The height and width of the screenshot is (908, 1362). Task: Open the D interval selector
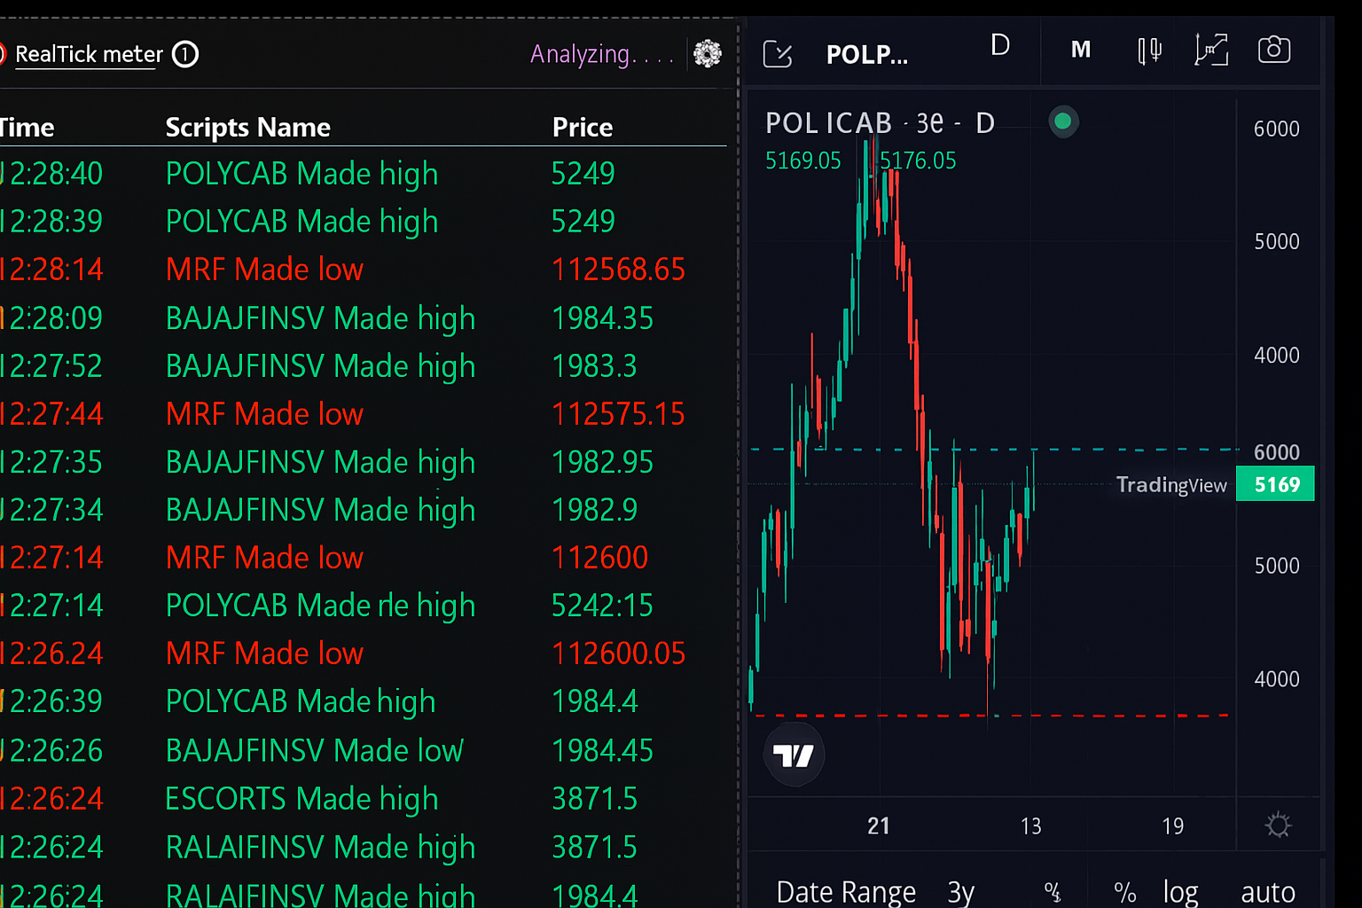coord(1000,49)
